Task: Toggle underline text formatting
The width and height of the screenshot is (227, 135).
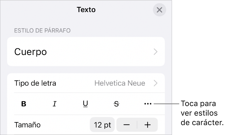Action: click(x=86, y=104)
